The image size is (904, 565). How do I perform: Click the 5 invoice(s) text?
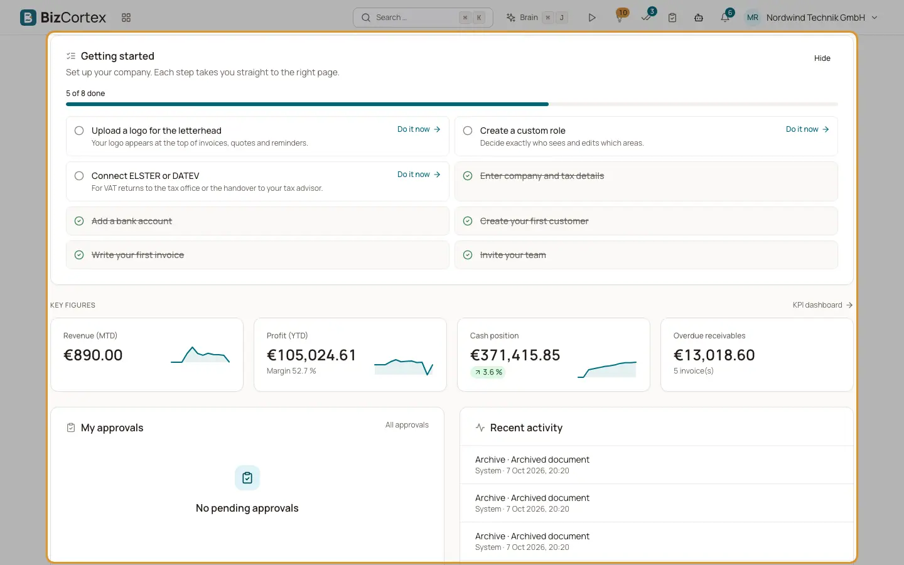694,371
